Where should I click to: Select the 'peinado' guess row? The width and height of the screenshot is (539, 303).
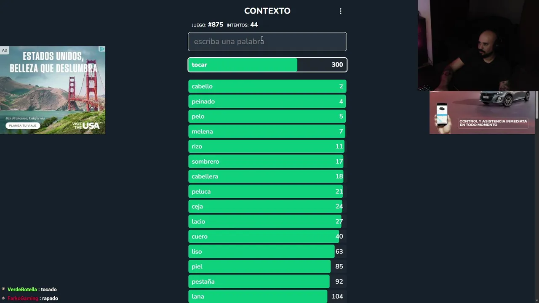tap(267, 101)
